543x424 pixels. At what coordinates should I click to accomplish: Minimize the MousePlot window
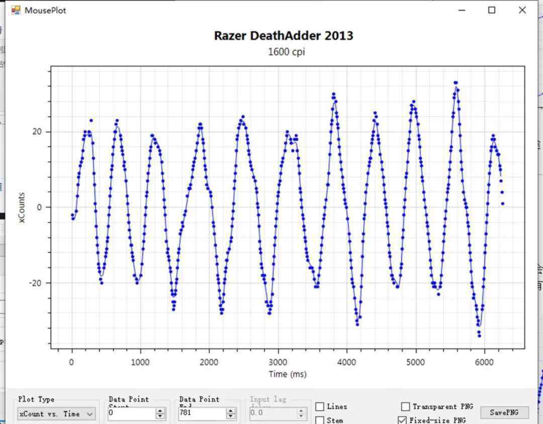[x=462, y=10]
